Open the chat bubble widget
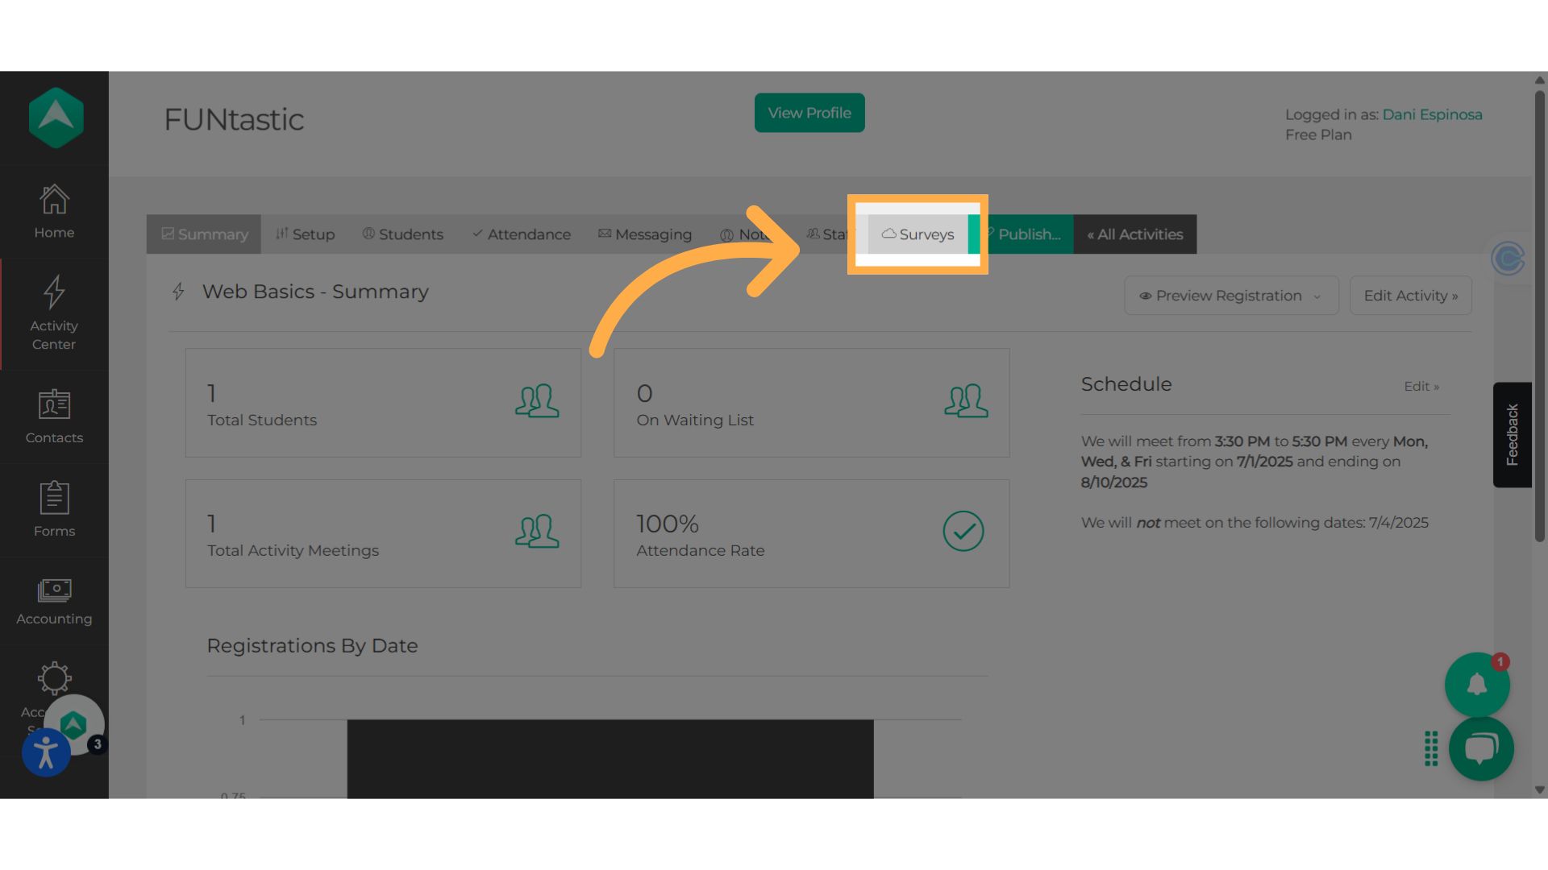The height and width of the screenshot is (870, 1548). pyautogui.click(x=1481, y=748)
